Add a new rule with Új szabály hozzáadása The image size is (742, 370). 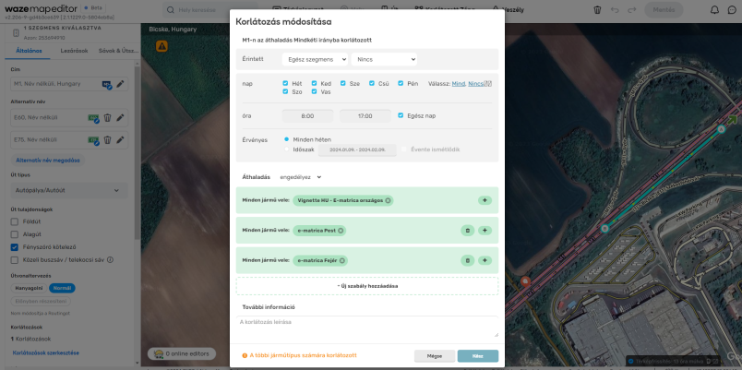[x=367, y=286]
